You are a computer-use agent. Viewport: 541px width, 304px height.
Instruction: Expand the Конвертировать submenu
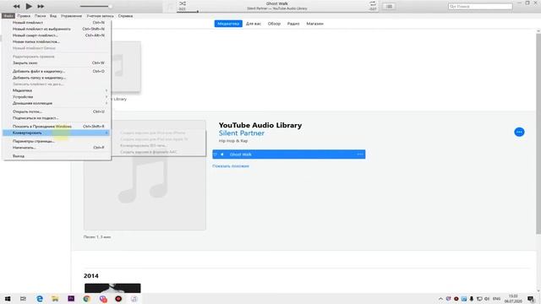tap(57, 133)
